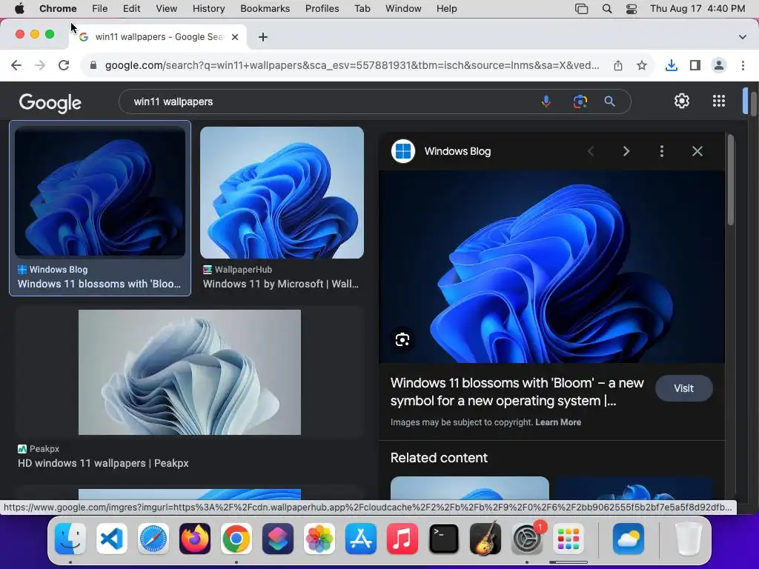This screenshot has height=569, width=759.
Task: Open Terminal from the Dock
Action: (x=444, y=539)
